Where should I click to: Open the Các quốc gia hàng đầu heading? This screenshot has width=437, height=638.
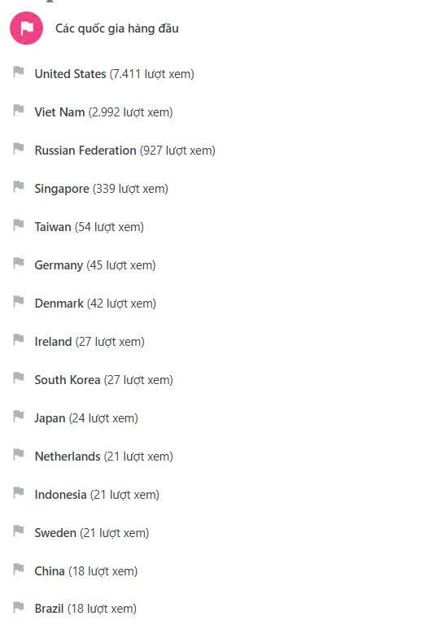click(x=117, y=28)
